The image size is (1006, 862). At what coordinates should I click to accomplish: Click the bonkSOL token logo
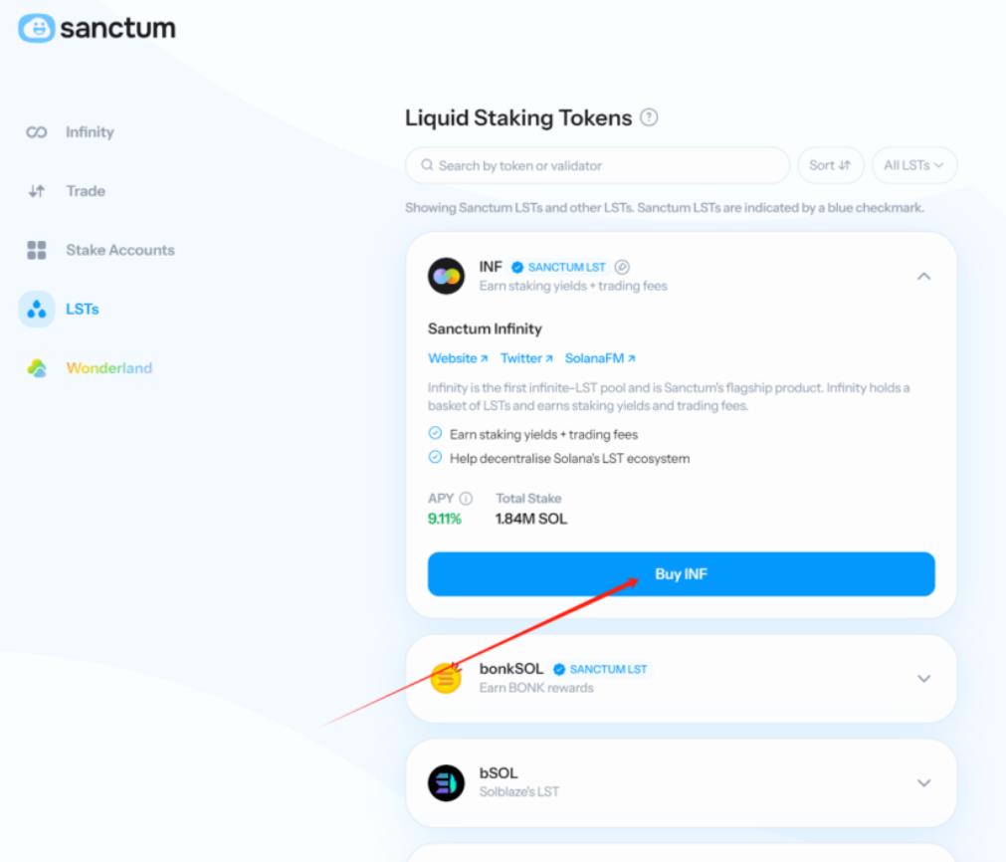pos(446,678)
